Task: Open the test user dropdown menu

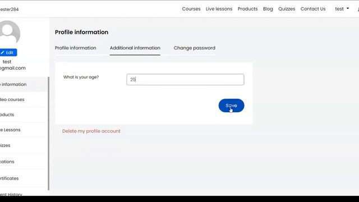Action: (342, 9)
